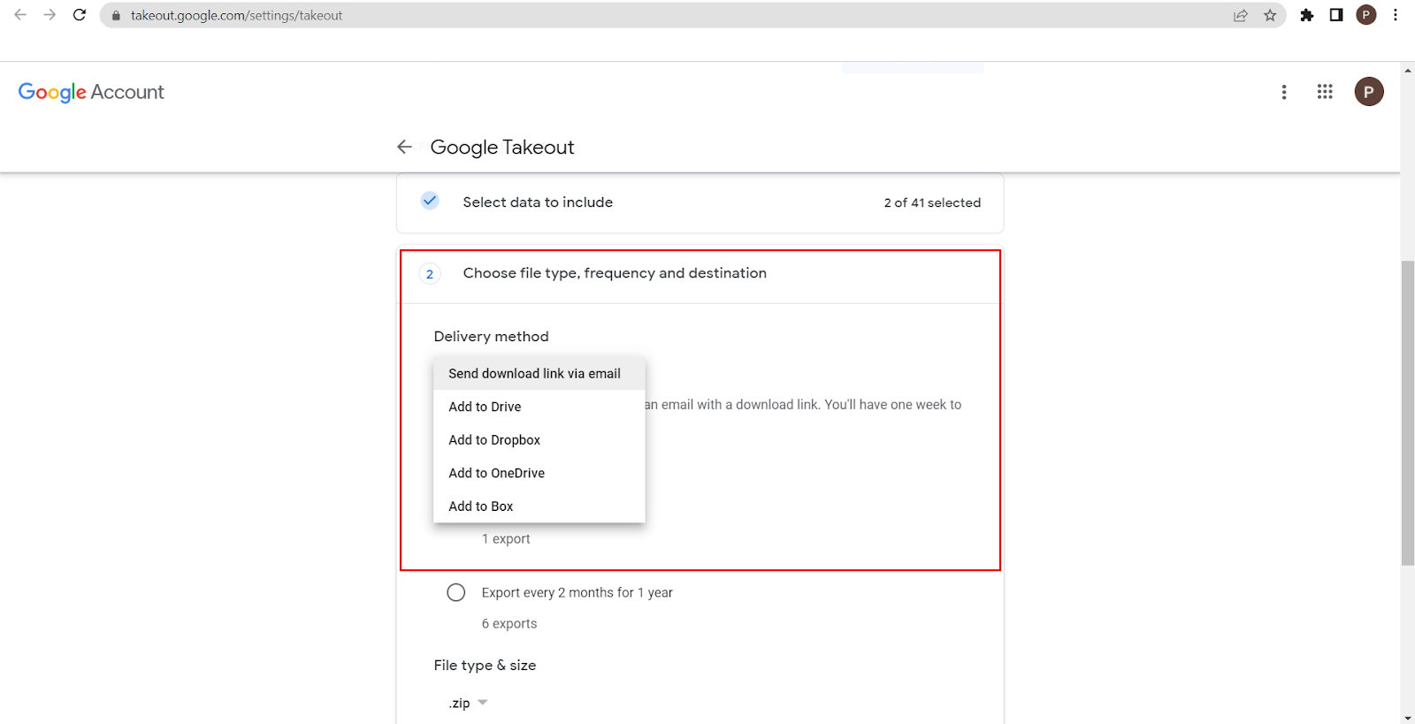The height and width of the screenshot is (724, 1415).
Task: Click the padlock site info icon
Action: tap(116, 16)
